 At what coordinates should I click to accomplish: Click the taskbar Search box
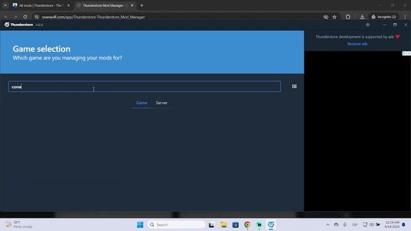[176, 225]
